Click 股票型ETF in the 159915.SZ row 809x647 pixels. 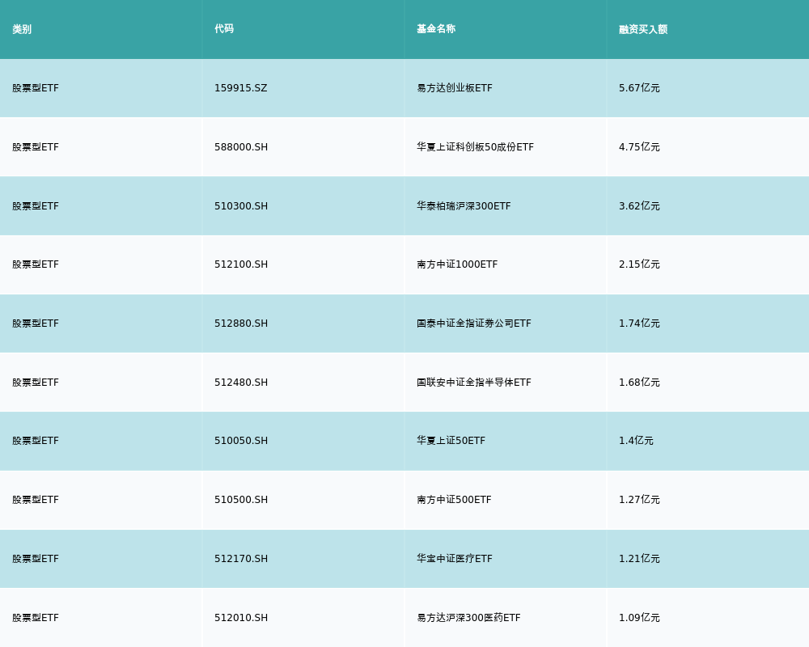click(36, 88)
